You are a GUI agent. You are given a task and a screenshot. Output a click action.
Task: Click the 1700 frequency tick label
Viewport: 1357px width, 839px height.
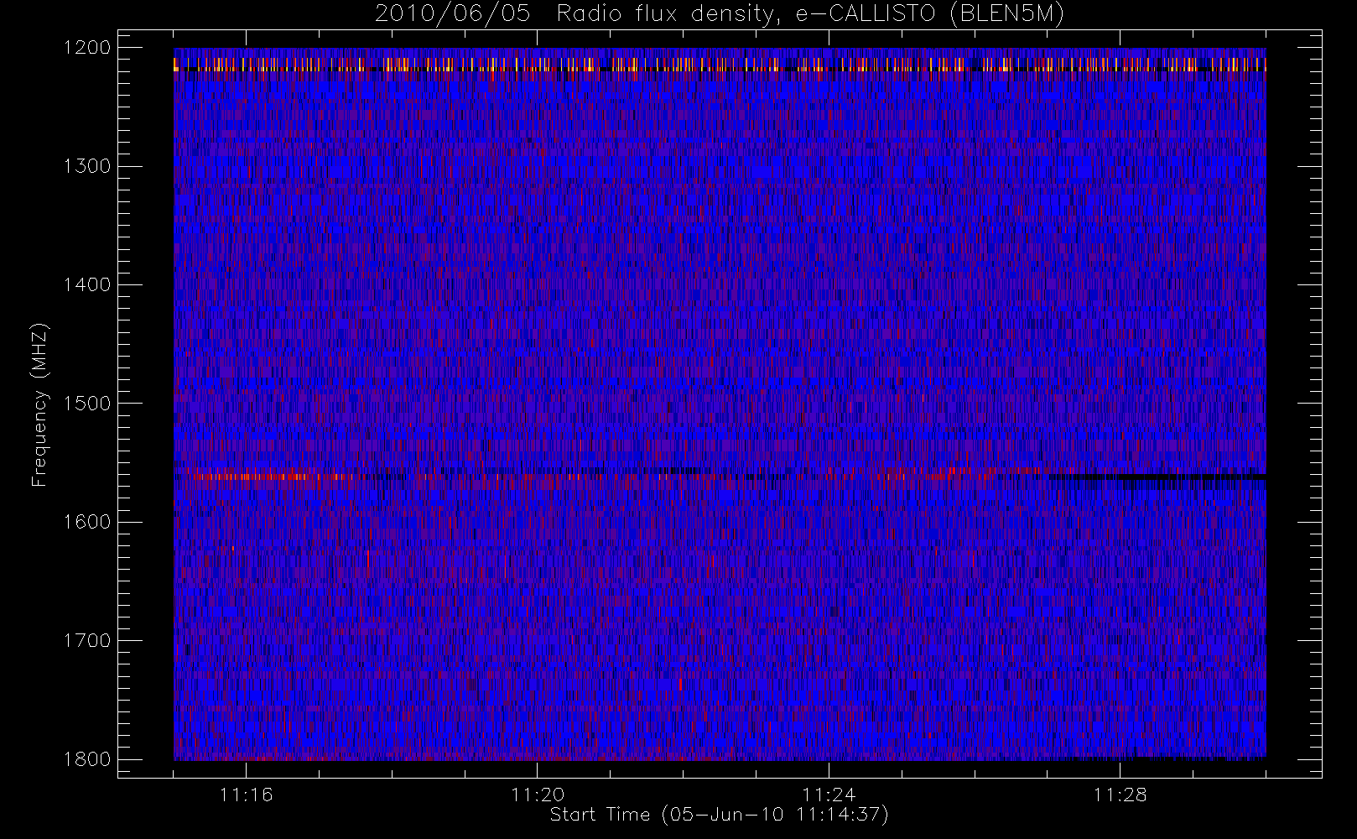[x=87, y=640]
